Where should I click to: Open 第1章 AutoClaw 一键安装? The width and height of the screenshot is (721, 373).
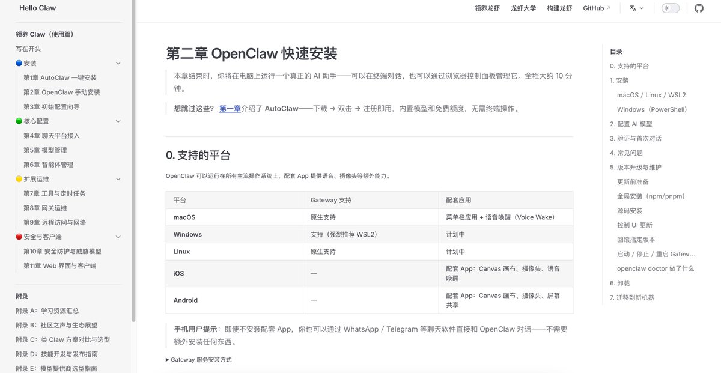click(60, 77)
